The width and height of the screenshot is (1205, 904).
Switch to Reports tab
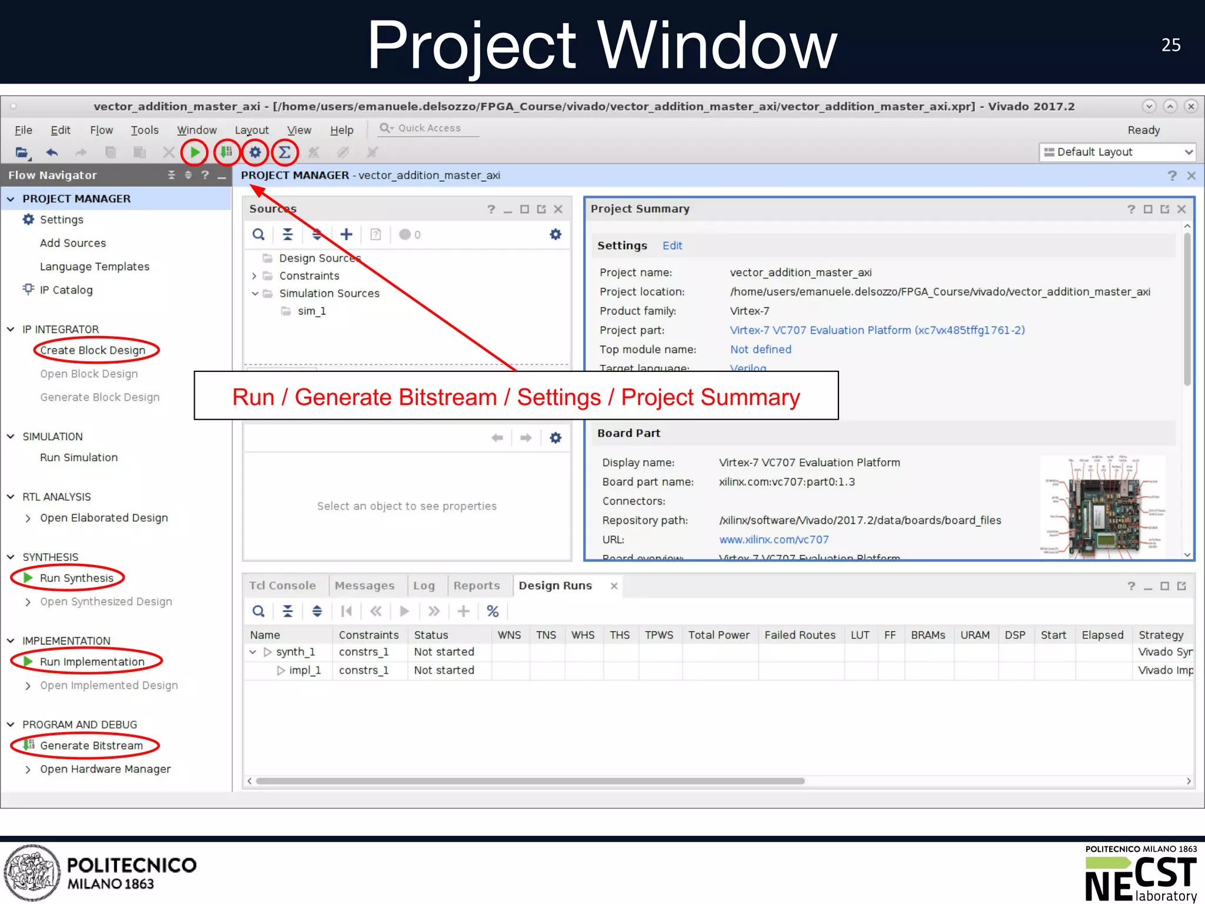(x=477, y=586)
